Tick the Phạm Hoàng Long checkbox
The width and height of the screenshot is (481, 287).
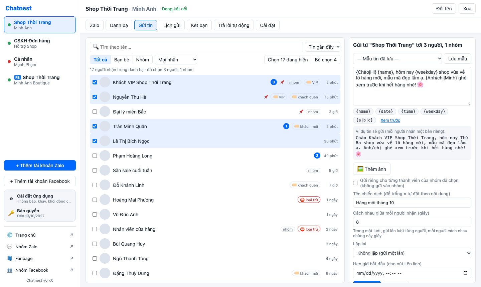pyautogui.click(x=95, y=156)
